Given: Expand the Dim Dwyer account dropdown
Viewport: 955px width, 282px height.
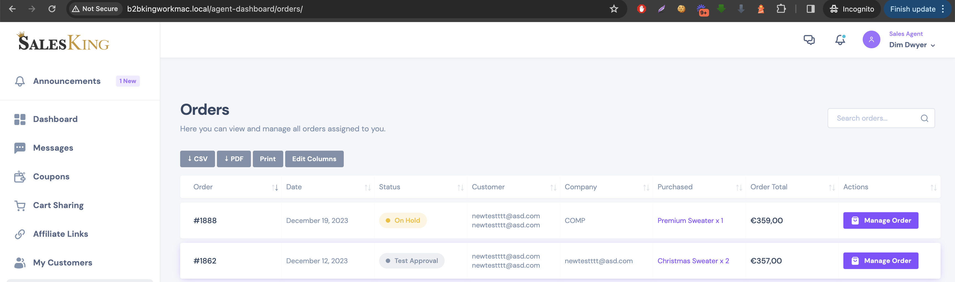Looking at the screenshot, I should 912,45.
